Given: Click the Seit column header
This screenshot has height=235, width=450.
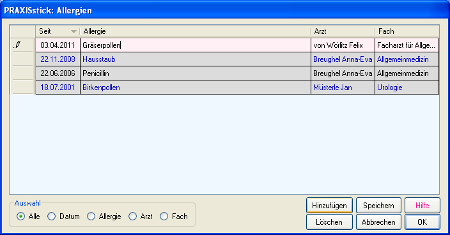Looking at the screenshot, I should coord(58,31).
